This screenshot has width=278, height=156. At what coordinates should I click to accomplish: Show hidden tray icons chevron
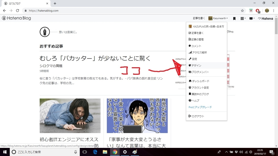point(226,152)
